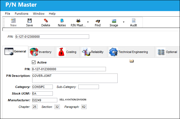
Task: Click the empty Sub-Category field
Action: (89, 87)
